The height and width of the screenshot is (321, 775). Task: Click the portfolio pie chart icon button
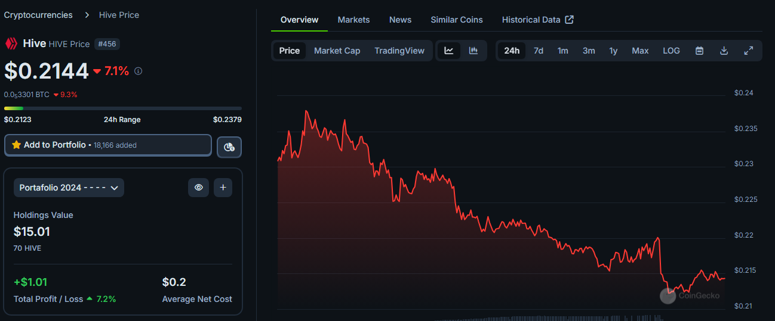coord(229,147)
